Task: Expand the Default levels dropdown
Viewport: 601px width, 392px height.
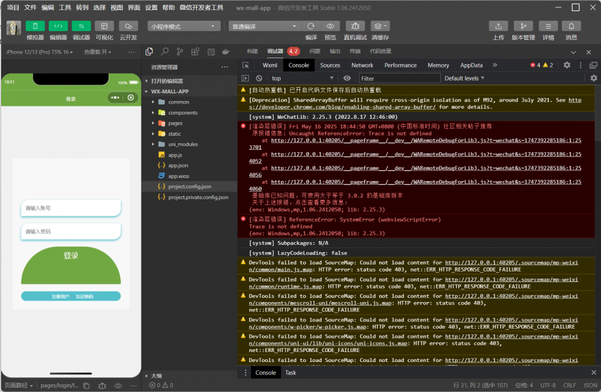Action: click(x=464, y=78)
